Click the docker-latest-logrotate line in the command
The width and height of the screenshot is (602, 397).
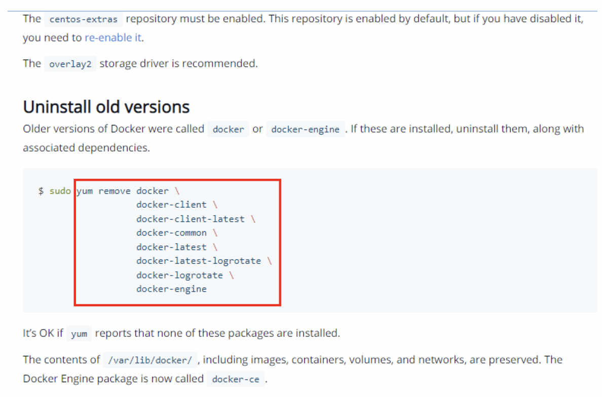tap(198, 261)
